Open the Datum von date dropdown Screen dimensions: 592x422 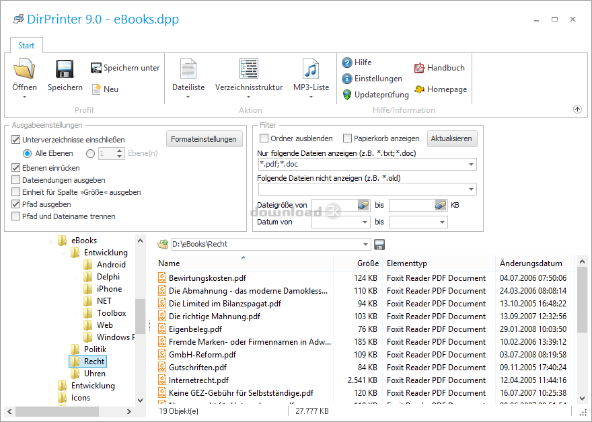[365, 222]
